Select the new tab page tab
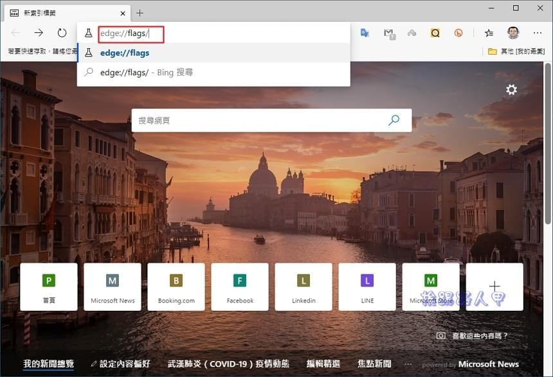Viewport: 553px width, 377px height. pyautogui.click(x=67, y=13)
